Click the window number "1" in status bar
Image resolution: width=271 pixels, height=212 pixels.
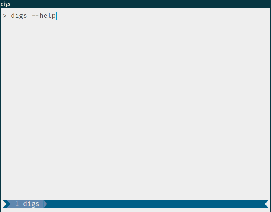coord(17,204)
